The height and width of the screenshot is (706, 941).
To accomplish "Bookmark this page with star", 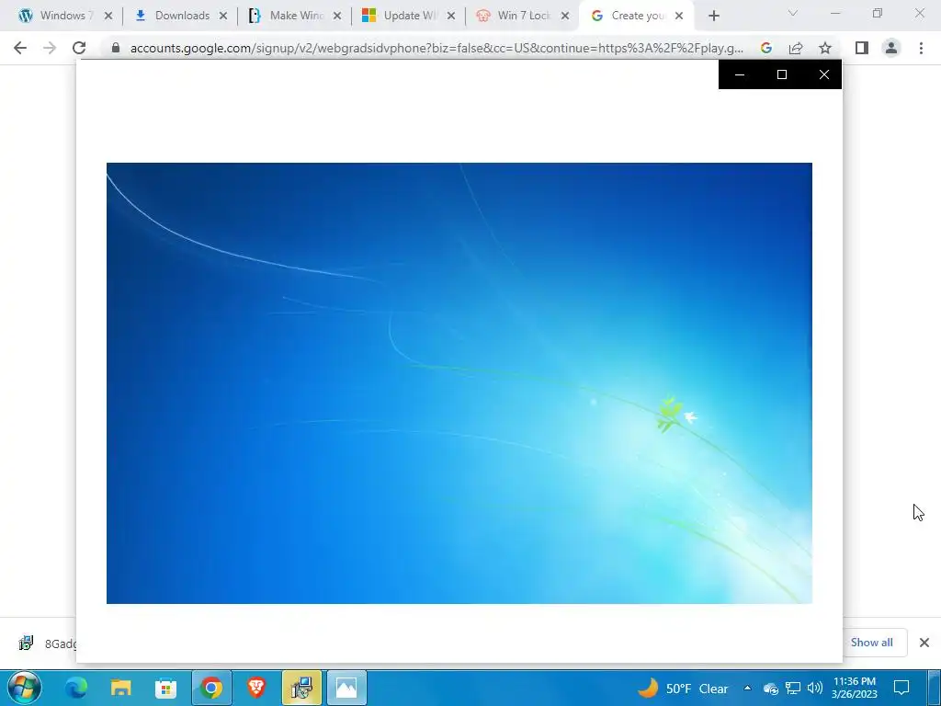I will pyautogui.click(x=825, y=48).
